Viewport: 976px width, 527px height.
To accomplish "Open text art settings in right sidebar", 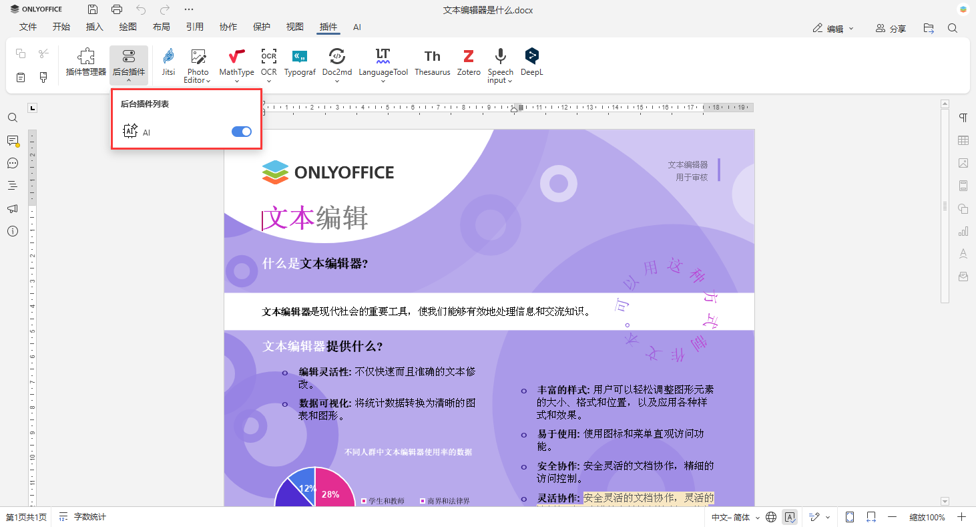I will click(963, 254).
